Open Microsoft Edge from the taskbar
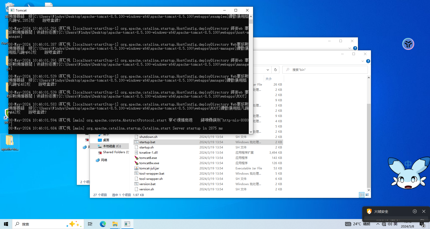The width and height of the screenshot is (430, 229). pos(103,224)
